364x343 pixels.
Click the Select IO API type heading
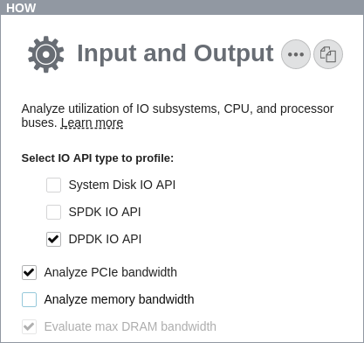(x=98, y=158)
